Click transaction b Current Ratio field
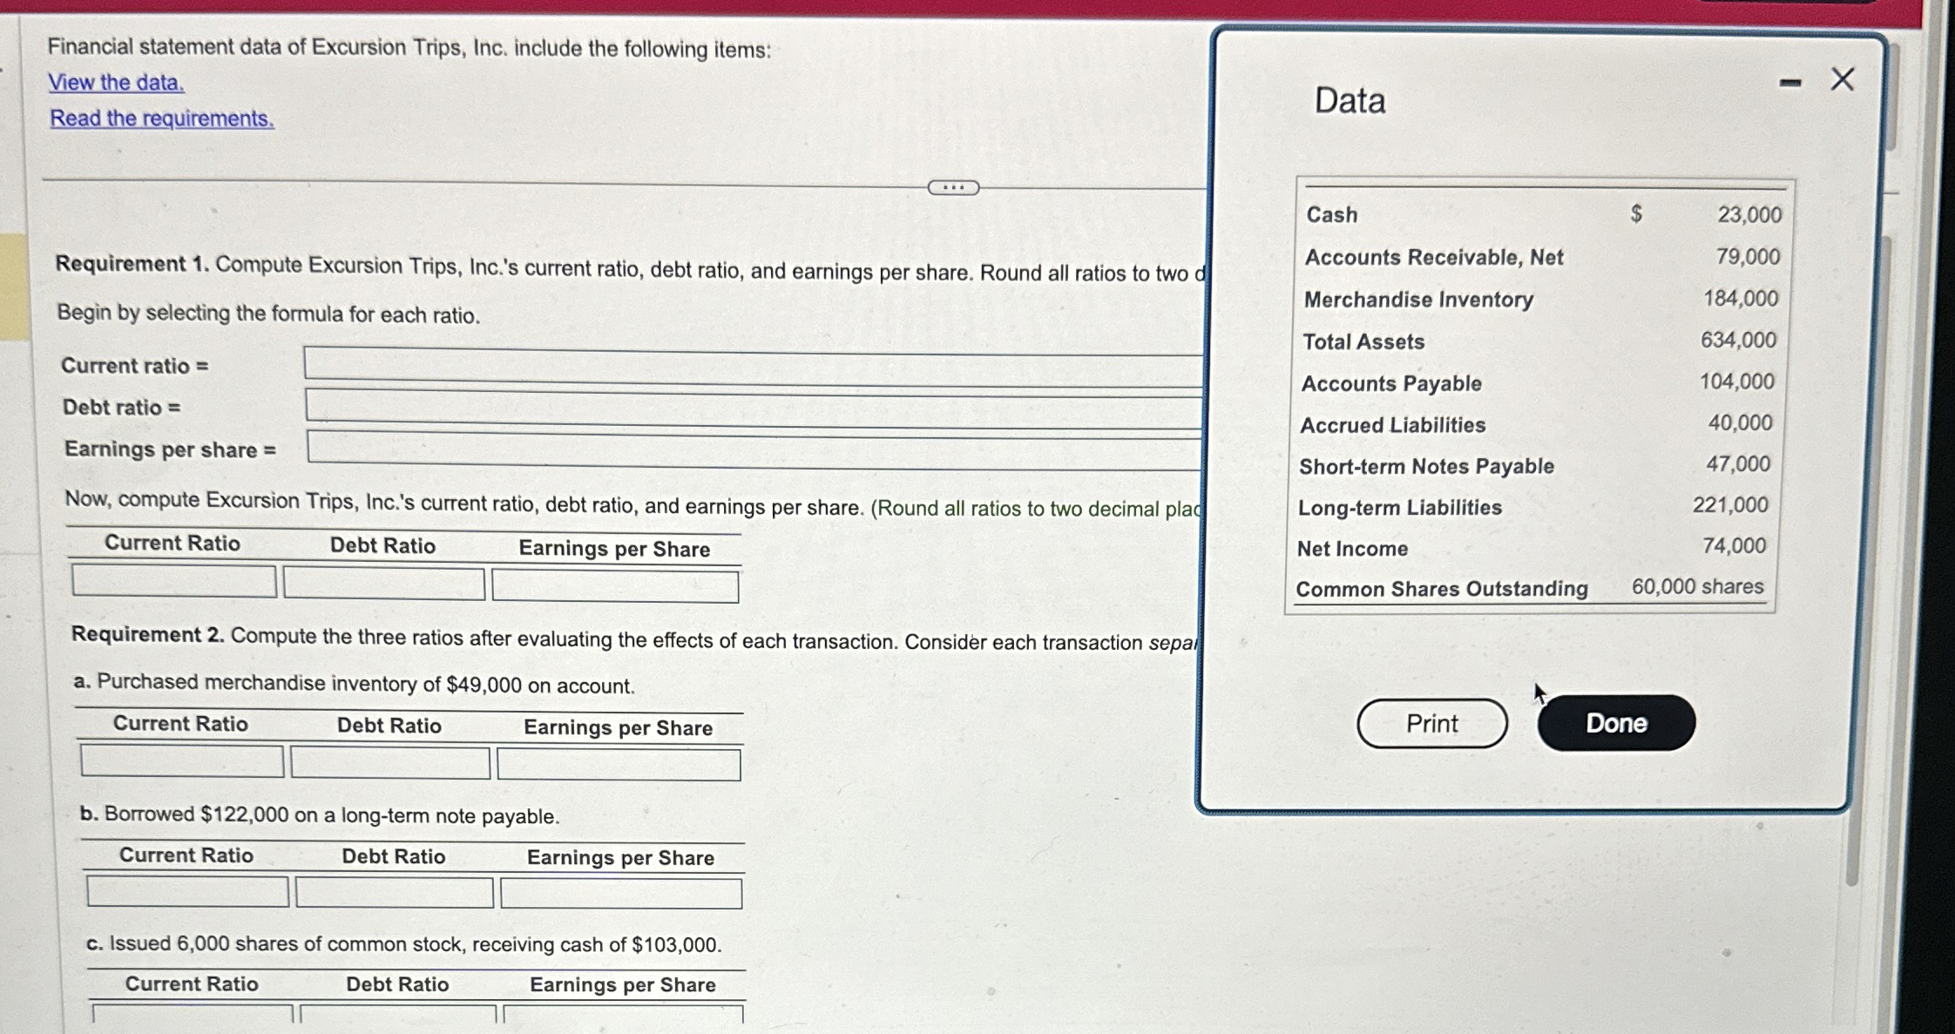Screen dimensions: 1955x1034 coord(187,891)
